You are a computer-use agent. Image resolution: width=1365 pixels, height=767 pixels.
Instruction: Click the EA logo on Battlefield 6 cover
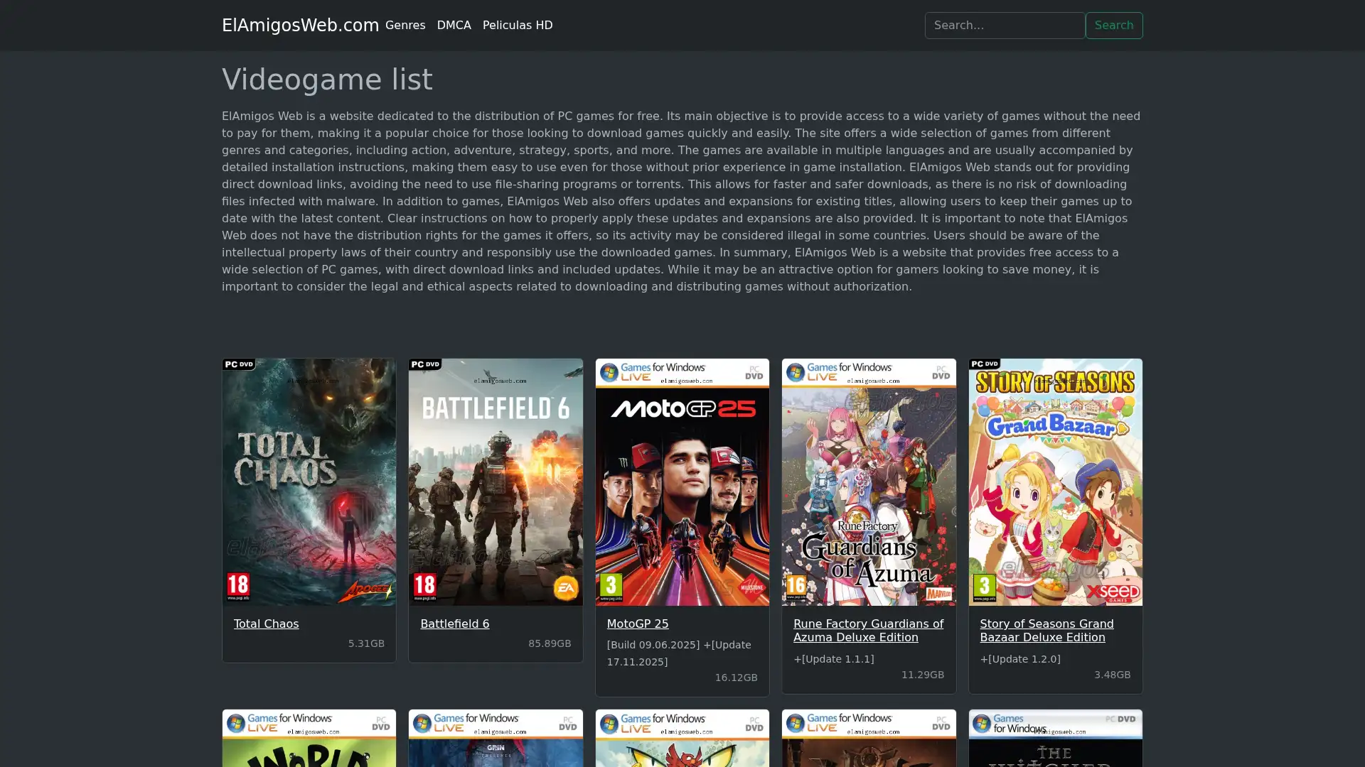[x=567, y=587]
